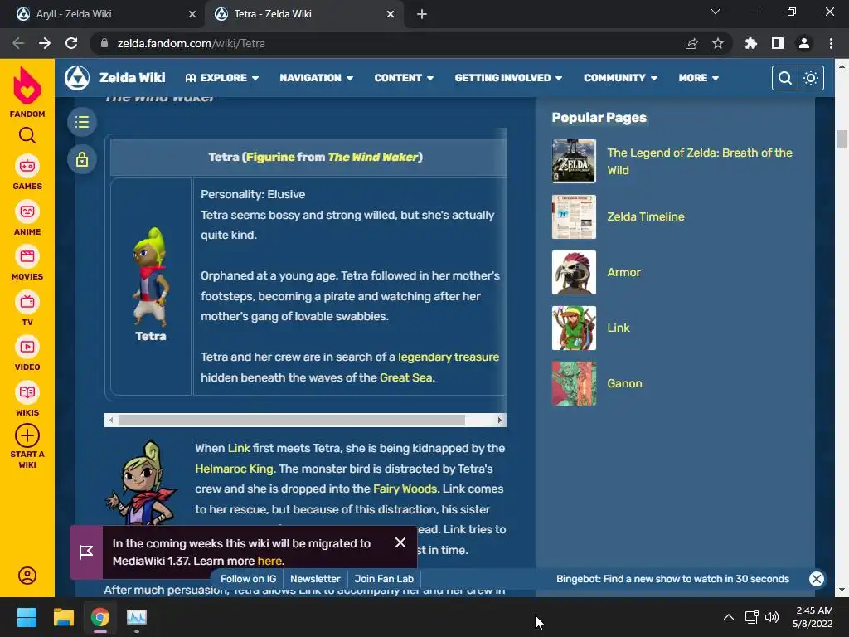Open Chrome three-dot menu

pyautogui.click(x=831, y=43)
